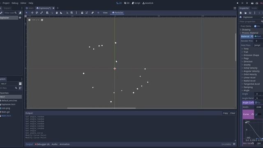Create a new resource in Inspector
This screenshot has height=148, width=263.
(241, 13)
